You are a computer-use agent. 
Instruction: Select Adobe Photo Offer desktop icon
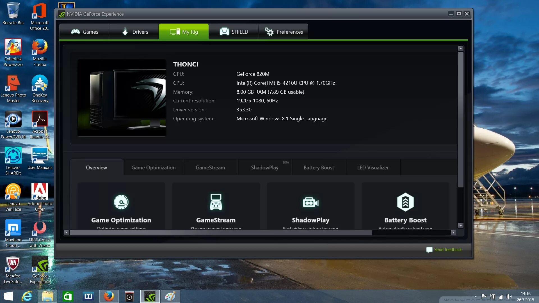pyautogui.click(x=40, y=198)
